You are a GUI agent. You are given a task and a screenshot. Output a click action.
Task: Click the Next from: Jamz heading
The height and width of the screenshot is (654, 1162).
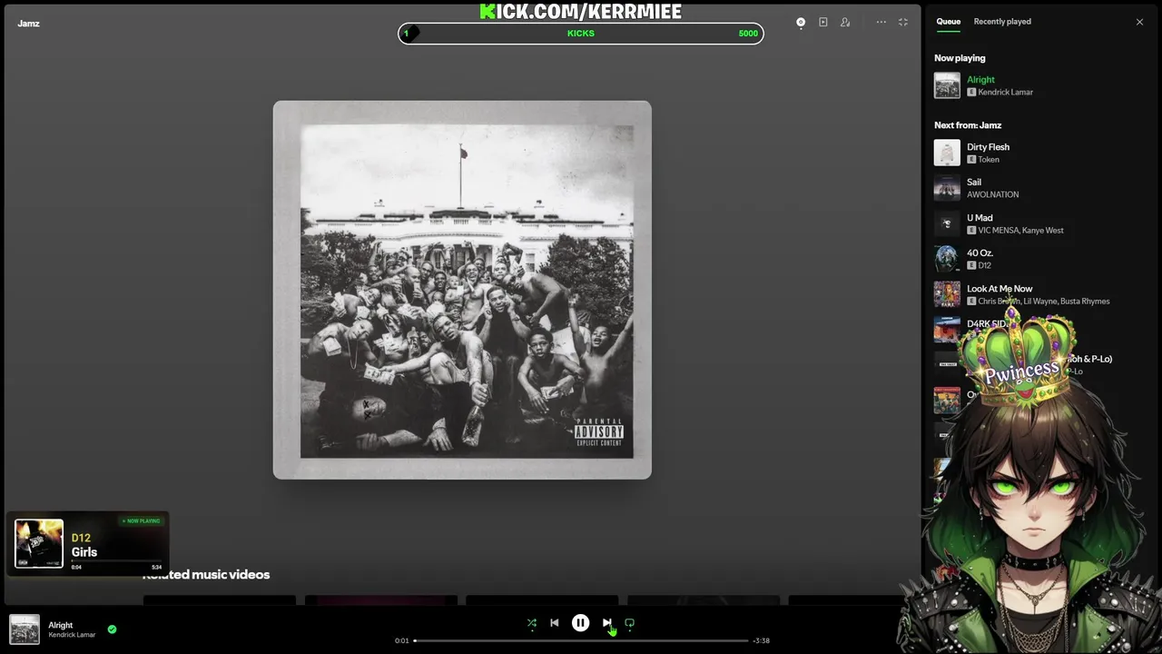tap(968, 125)
